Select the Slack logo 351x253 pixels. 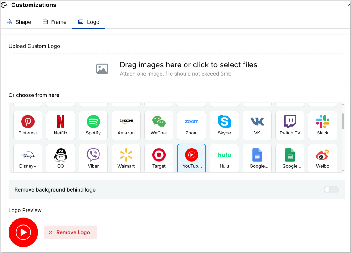[323, 125]
